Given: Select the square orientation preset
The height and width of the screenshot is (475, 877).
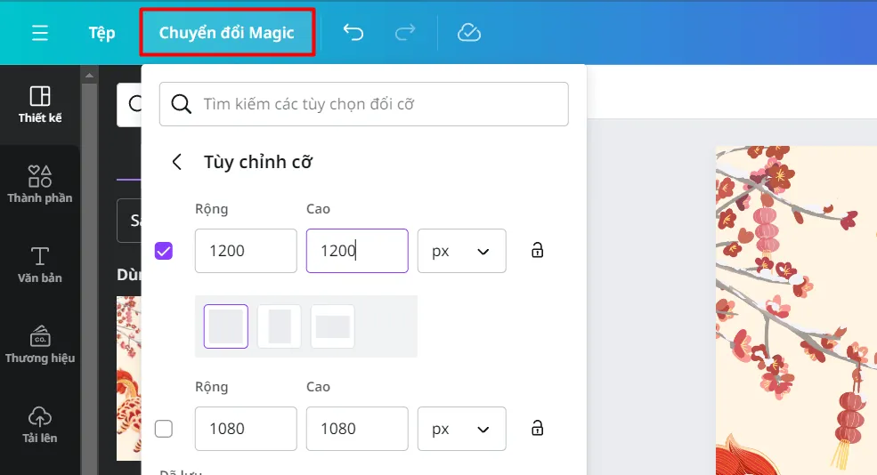Looking at the screenshot, I should coord(226,326).
